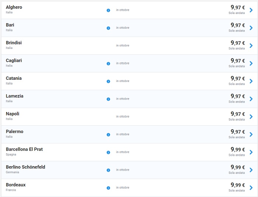
Task: Select the Bari destination name
Action: click(x=10, y=25)
